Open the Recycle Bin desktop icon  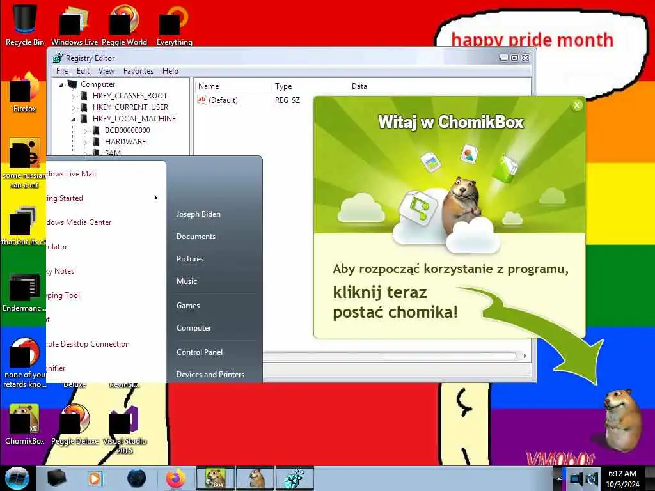coord(25,24)
